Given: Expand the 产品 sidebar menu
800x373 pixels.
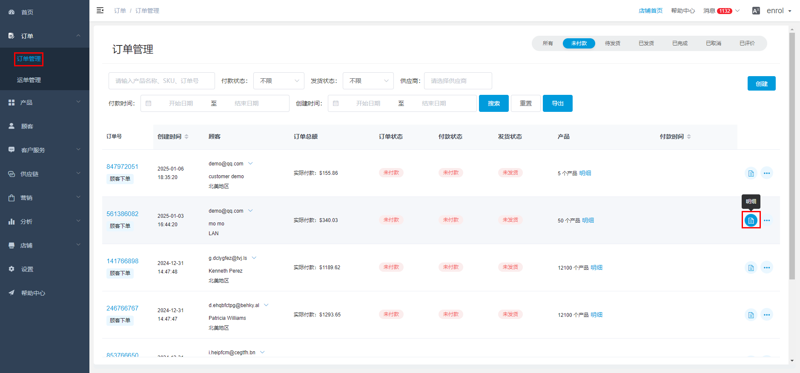Looking at the screenshot, I should tap(78, 102).
